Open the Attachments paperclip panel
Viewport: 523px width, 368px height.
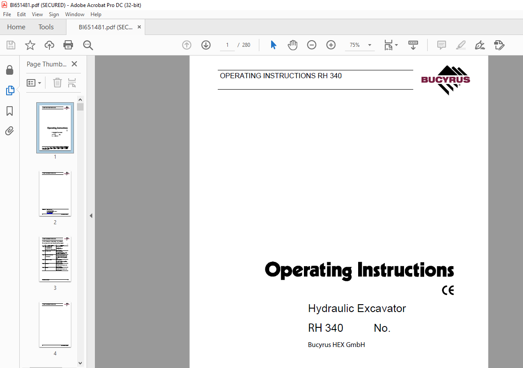[10, 131]
